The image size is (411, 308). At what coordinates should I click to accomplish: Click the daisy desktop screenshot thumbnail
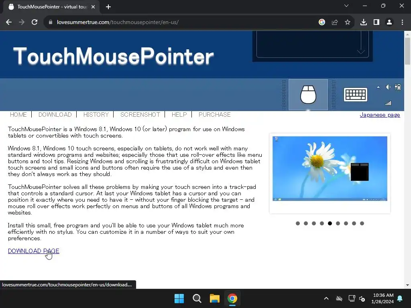pyautogui.click(x=330, y=168)
